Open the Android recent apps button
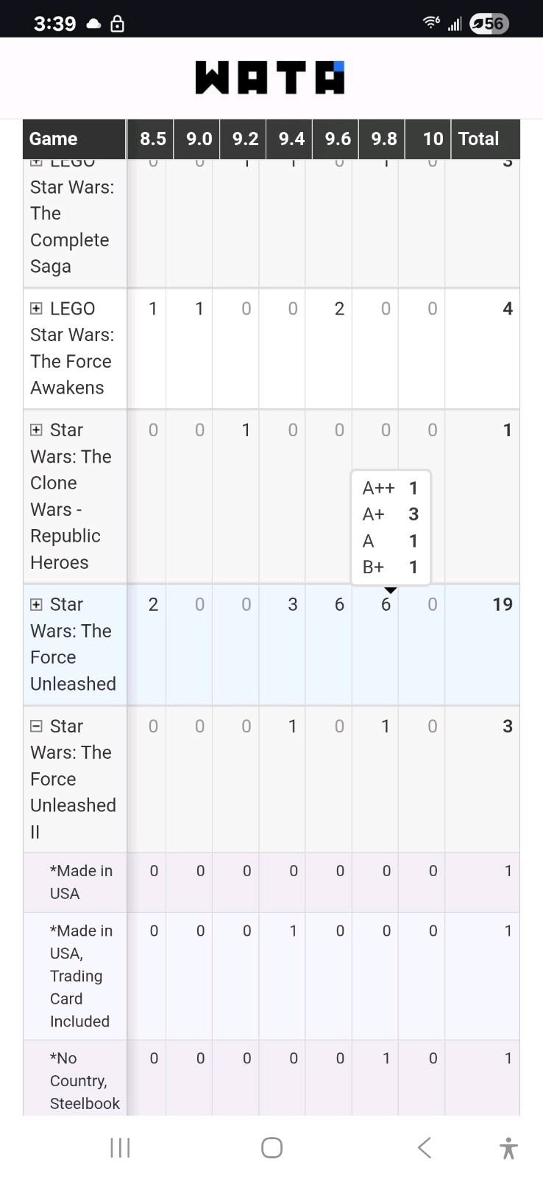The image size is (543, 1179). point(120,1147)
